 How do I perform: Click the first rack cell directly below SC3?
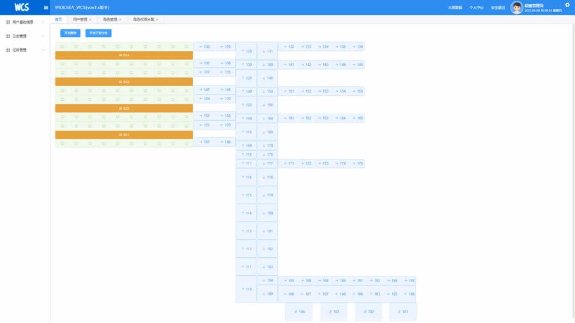click(x=63, y=90)
